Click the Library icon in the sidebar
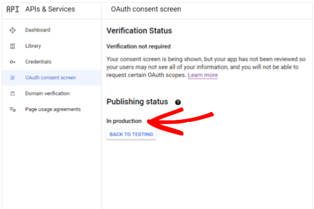 [x=12, y=46]
